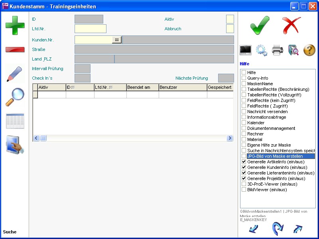Screen dimensions: 319x239
Task: Click the Beendet am column header
Action: [142, 87]
